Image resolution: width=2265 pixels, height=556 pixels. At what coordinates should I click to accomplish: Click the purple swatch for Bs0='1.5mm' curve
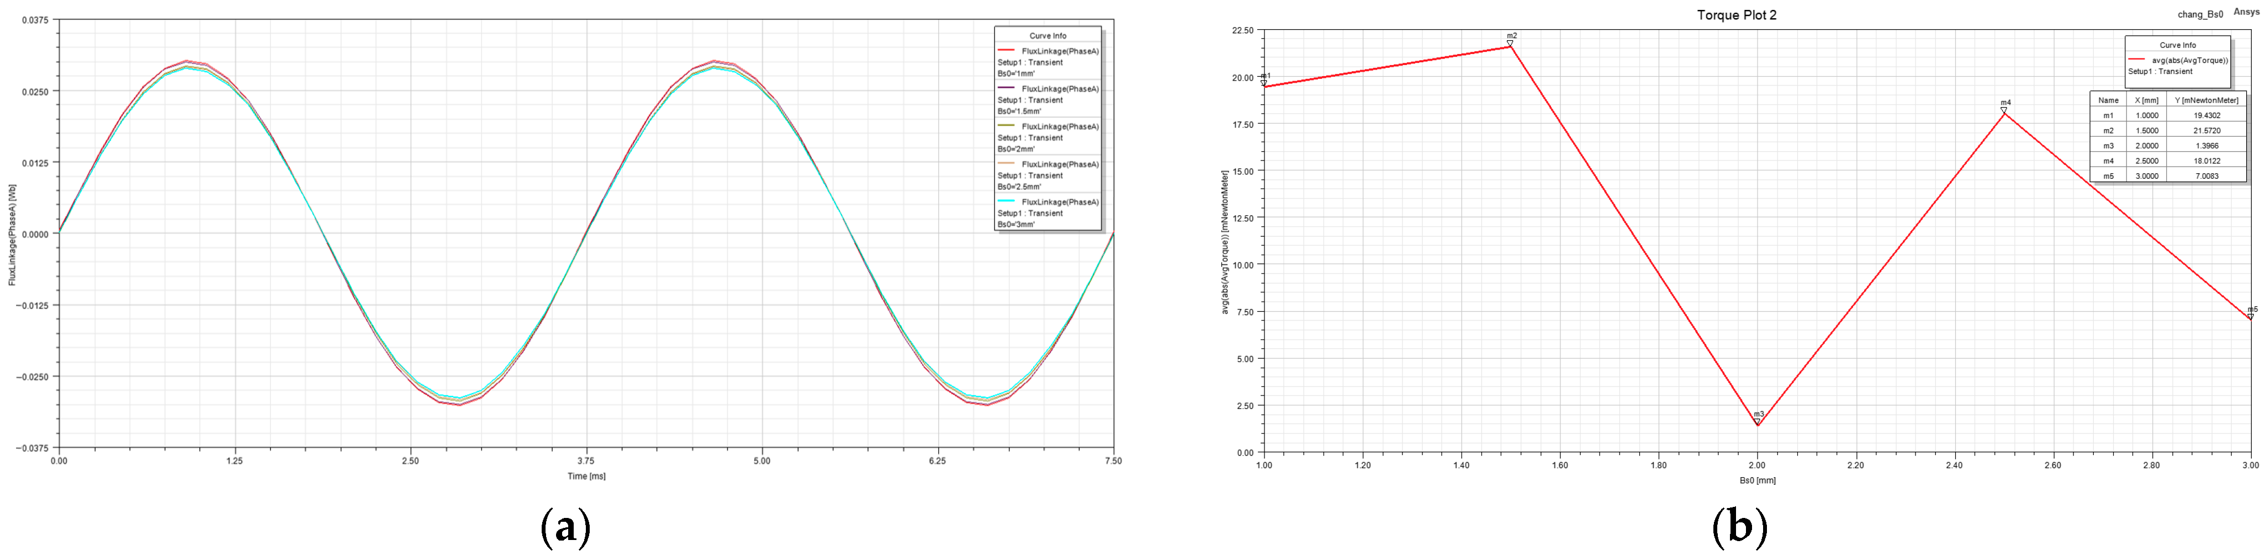coord(1006,88)
